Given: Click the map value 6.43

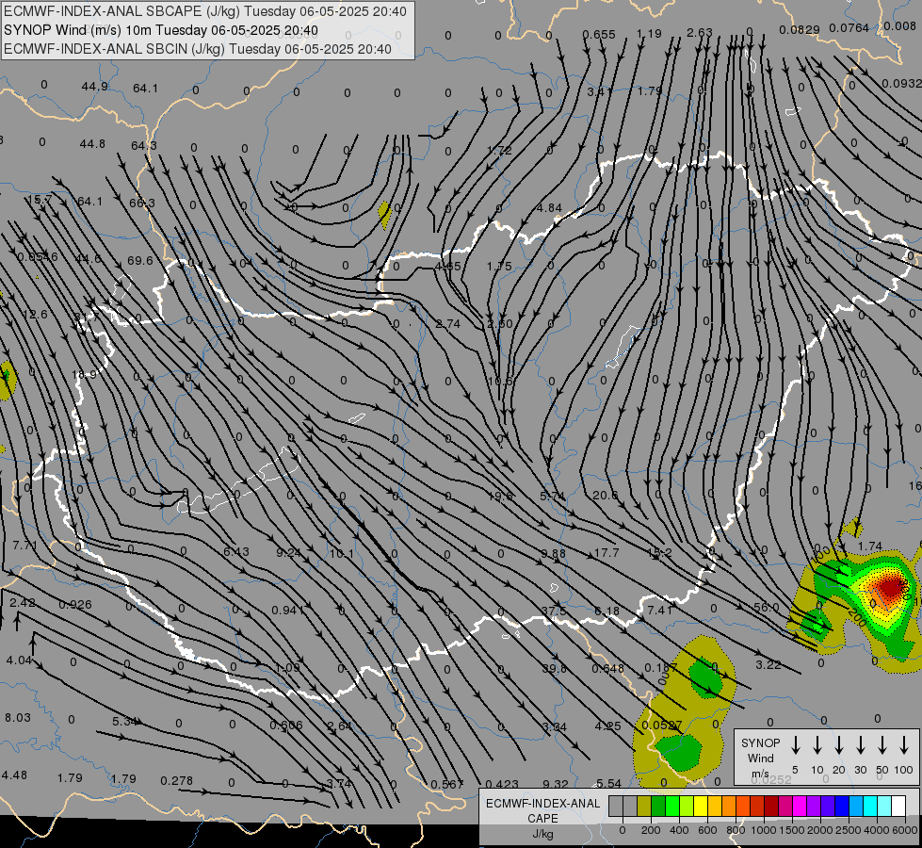Looking at the screenshot, I should (236, 551).
